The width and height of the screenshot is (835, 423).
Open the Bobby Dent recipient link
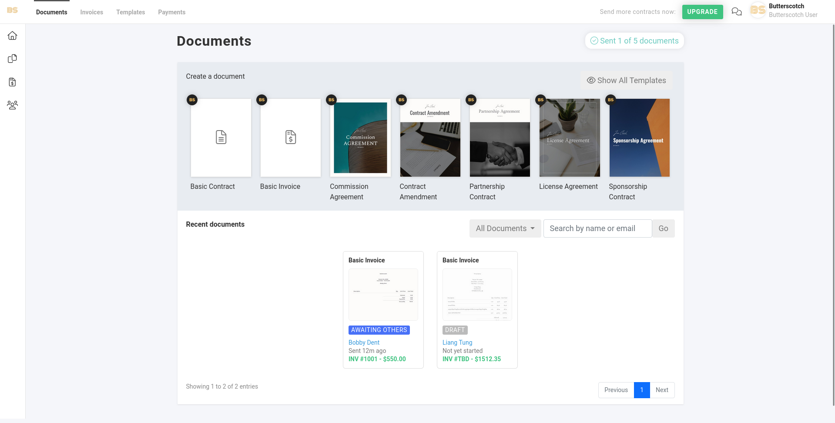[x=364, y=342]
